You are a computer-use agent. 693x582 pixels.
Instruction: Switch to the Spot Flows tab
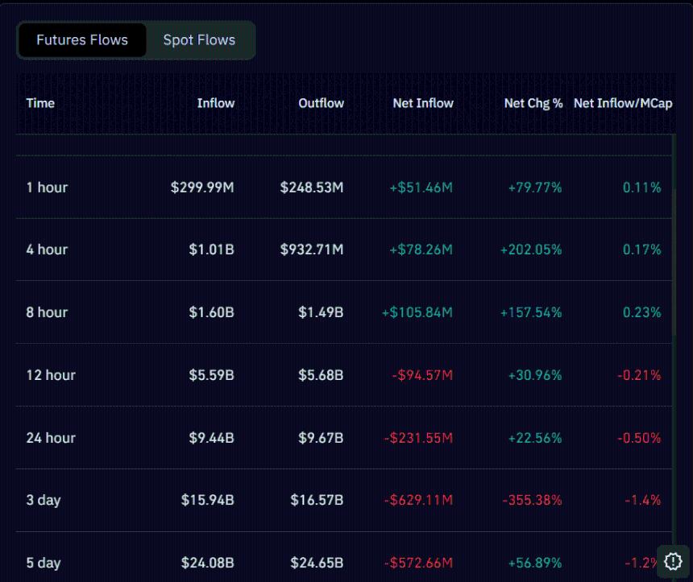198,39
